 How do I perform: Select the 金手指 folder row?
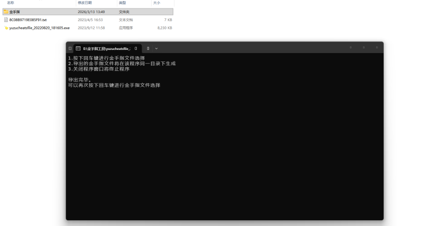coord(88,12)
